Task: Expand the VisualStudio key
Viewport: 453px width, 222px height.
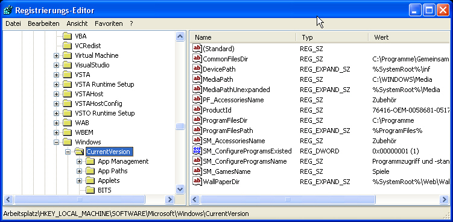Action: pos(56,65)
